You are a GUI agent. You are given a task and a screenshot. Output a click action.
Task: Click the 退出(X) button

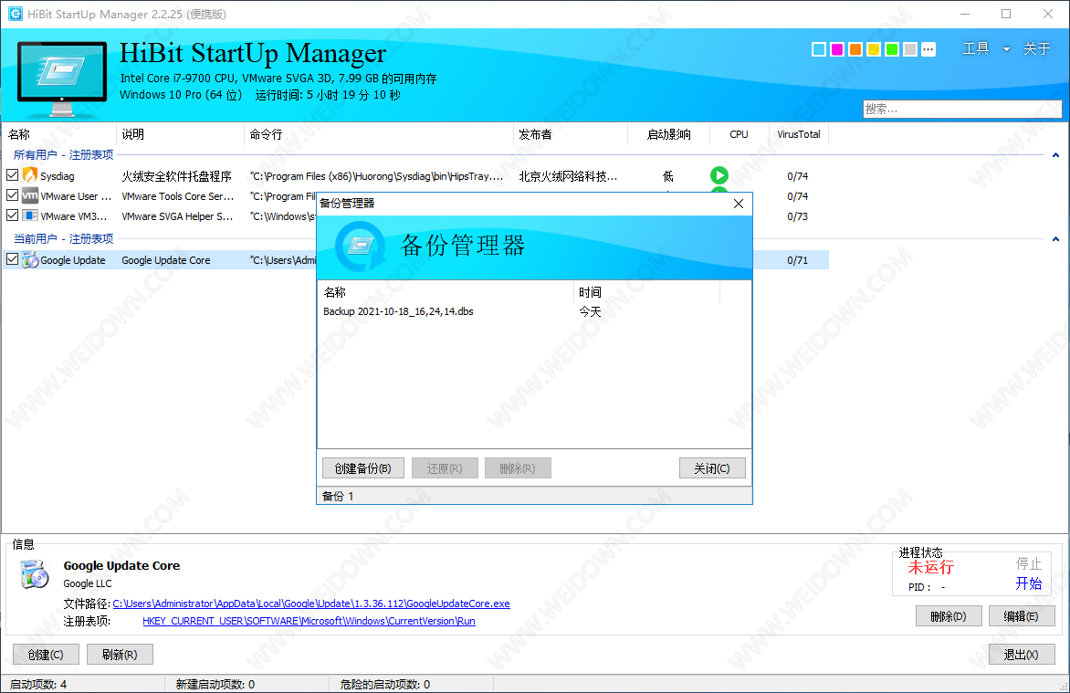1022,654
